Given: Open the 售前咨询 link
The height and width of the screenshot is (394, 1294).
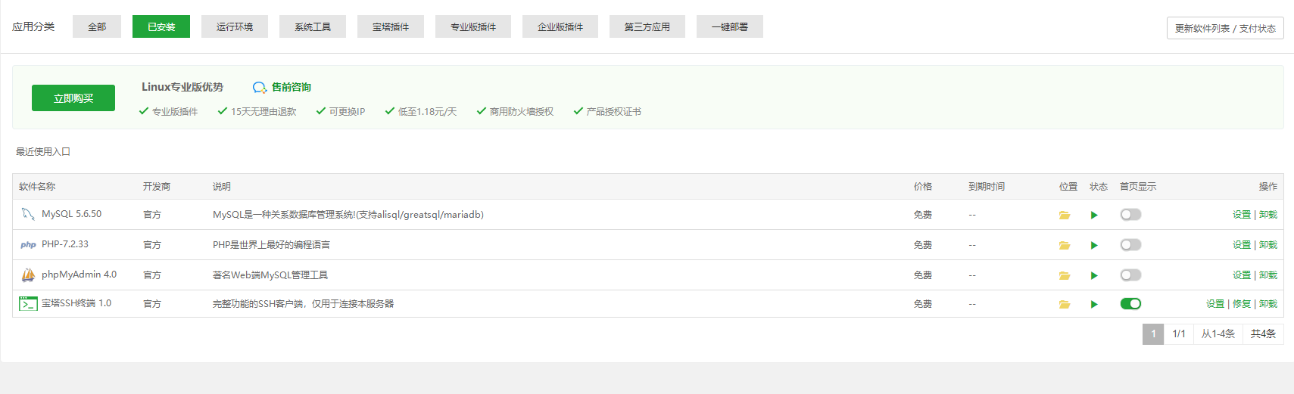Looking at the screenshot, I should click(292, 88).
